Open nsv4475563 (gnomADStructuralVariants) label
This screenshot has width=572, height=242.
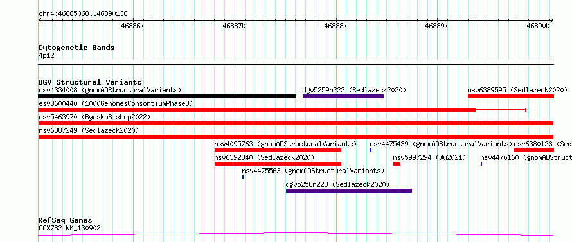313,171
